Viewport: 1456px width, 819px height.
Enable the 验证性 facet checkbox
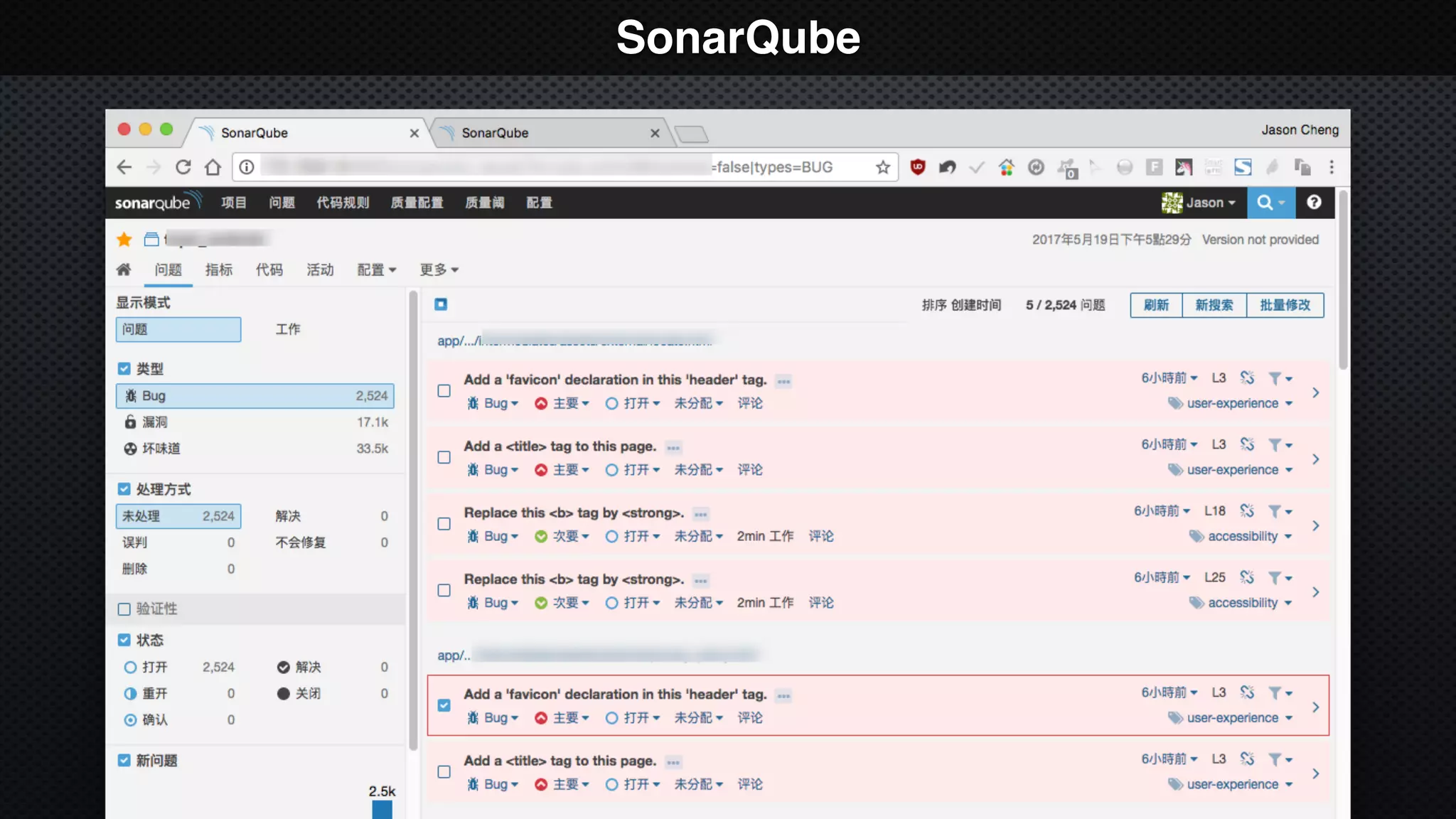pyautogui.click(x=124, y=609)
